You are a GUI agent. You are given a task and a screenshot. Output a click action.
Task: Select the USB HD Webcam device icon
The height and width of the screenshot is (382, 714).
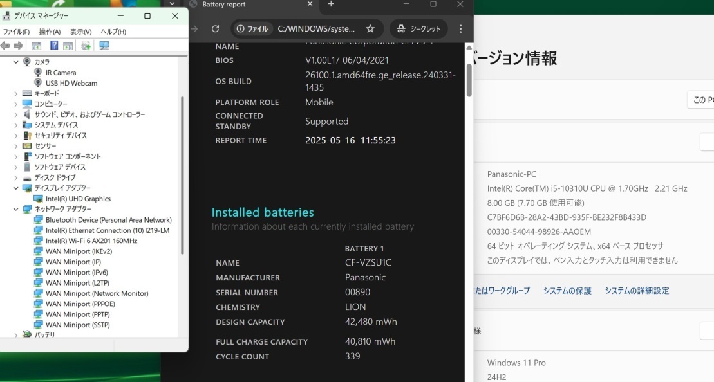click(38, 83)
